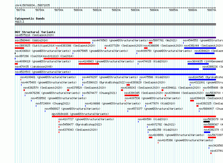Screen dimensions: 223x163
Task: Click nsv6072782 (Wu2021) label
Action: (161, 124)
